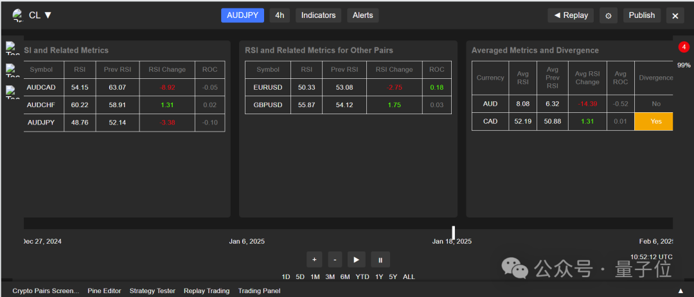Image resolution: width=694 pixels, height=297 pixels.
Task: Click the logo icon next to CL
Action: pos(17,15)
